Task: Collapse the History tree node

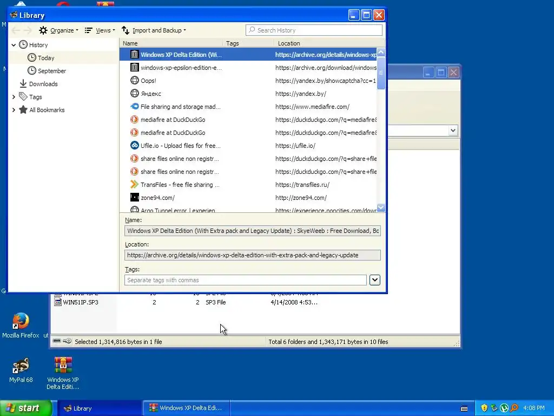Action: tap(14, 45)
